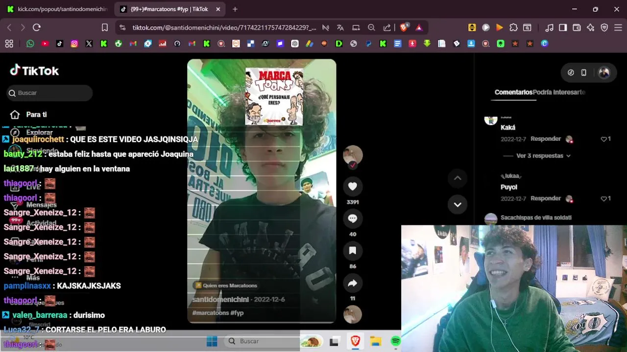Toggle the Brave Shields lion icon
627x352 pixels.
coord(404,27)
